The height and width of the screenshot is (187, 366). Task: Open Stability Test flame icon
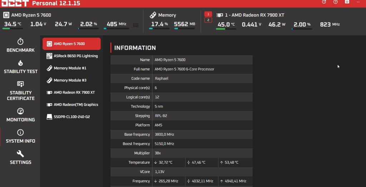click(20, 63)
